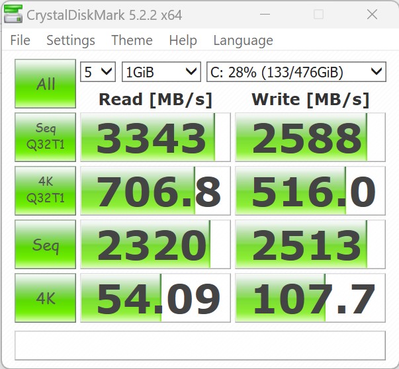
Task: Open the Settings menu
Action: [x=71, y=40]
